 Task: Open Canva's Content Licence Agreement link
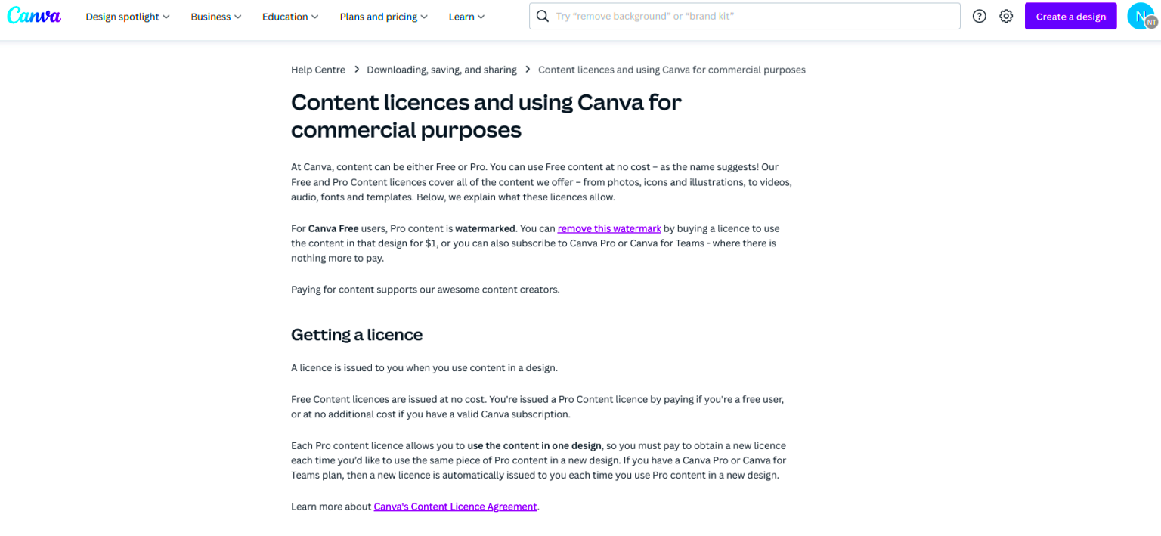click(x=455, y=507)
